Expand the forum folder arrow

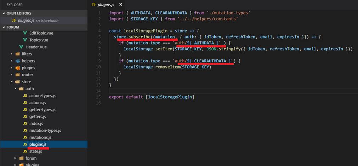15,158
